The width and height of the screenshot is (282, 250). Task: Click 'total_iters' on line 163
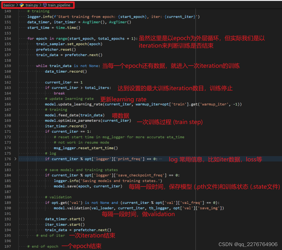pyautogui.click(x=97, y=88)
